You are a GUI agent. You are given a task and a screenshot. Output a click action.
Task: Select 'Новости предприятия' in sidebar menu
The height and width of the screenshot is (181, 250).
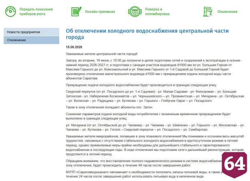pos(31,32)
